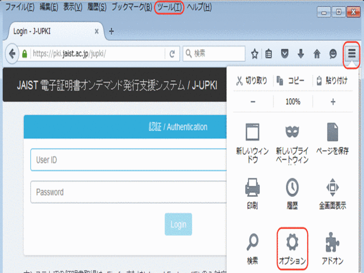Reload the page with refresh icon
364x273 pixels.
172,54
